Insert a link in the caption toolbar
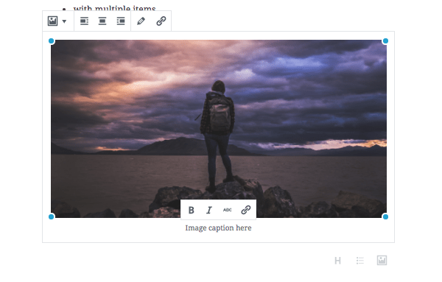442x282 pixels. [x=246, y=210]
